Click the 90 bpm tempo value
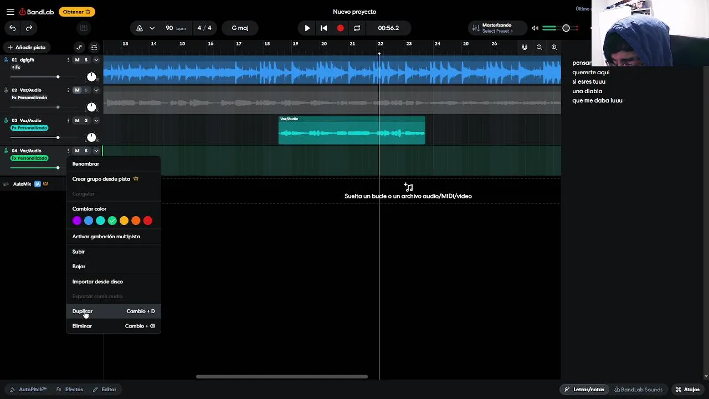This screenshot has width=709, height=399. click(176, 28)
